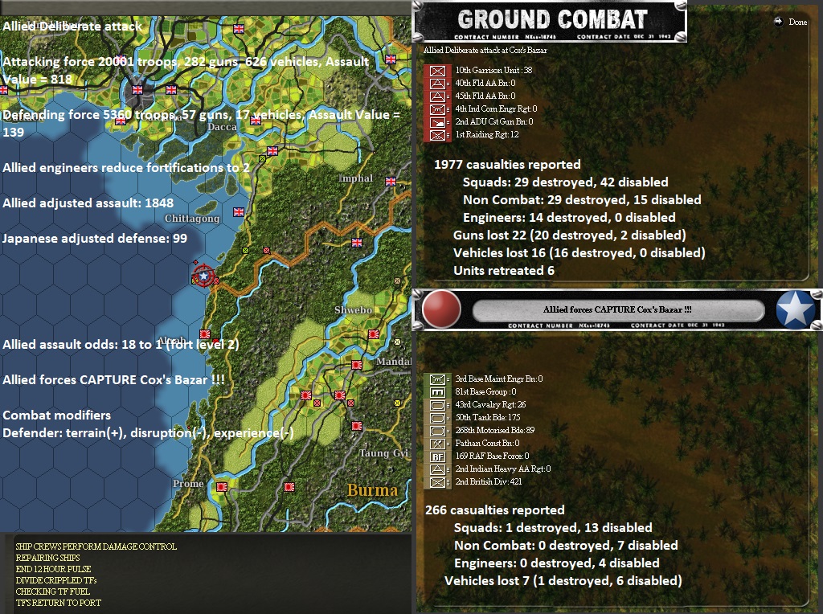Image resolution: width=823 pixels, height=614 pixels.
Task: Click the Burma region label on map
Action: (x=373, y=489)
